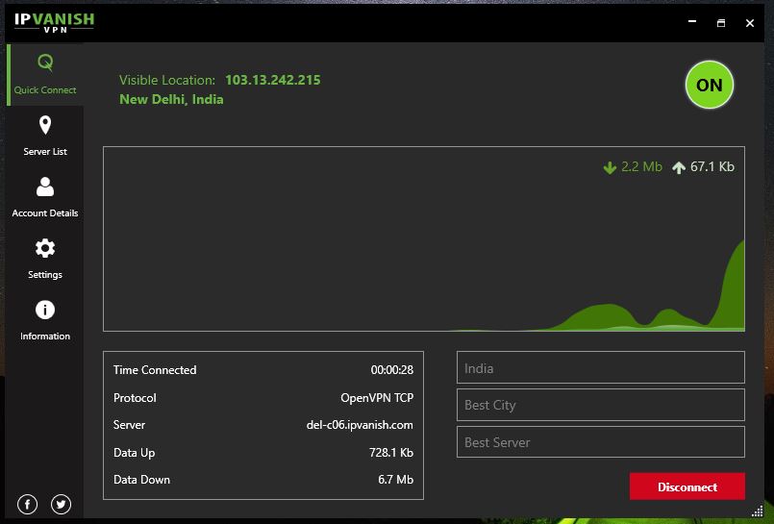Click the Data Up label
Image resolution: width=774 pixels, height=524 pixels.
pyautogui.click(x=135, y=453)
